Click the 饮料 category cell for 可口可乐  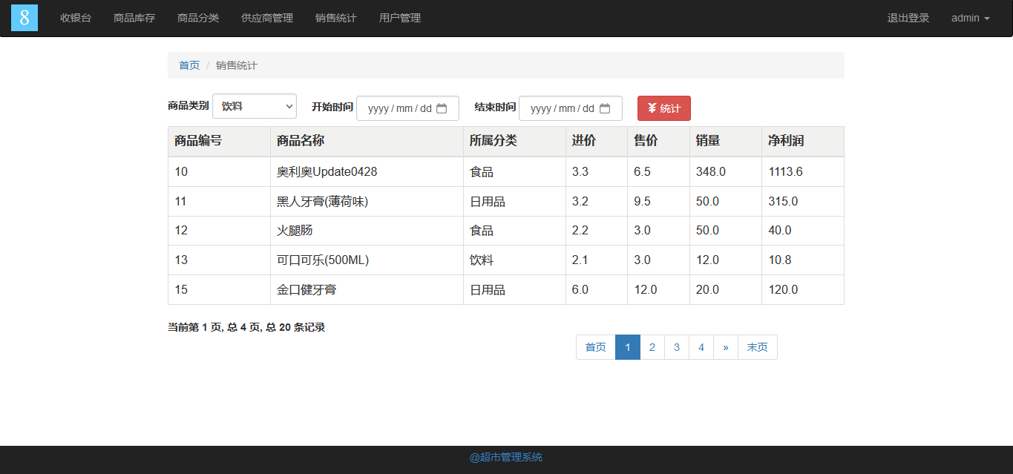(x=514, y=260)
